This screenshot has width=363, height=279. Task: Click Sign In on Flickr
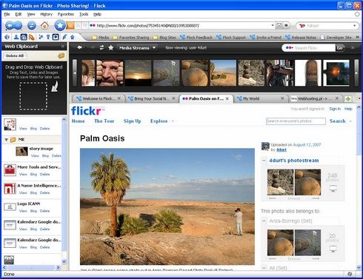pyautogui.click(x=335, y=109)
